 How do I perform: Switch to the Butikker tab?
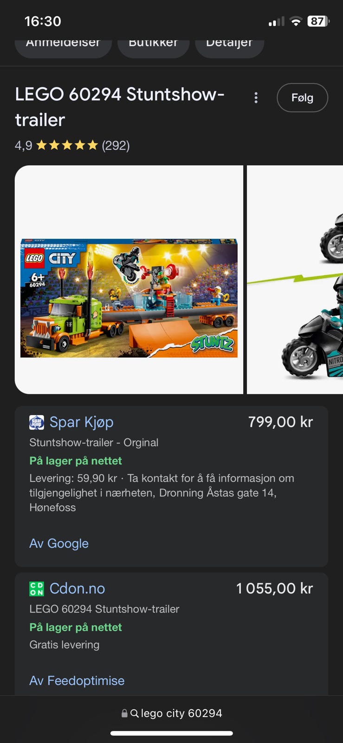coord(153,45)
